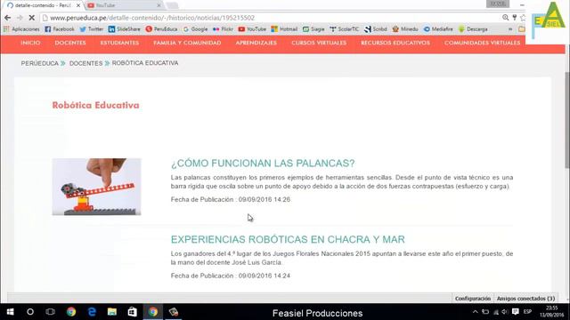This screenshot has width=570, height=320.
Task: Open File Explorer from taskbar
Action: [x=112, y=312]
